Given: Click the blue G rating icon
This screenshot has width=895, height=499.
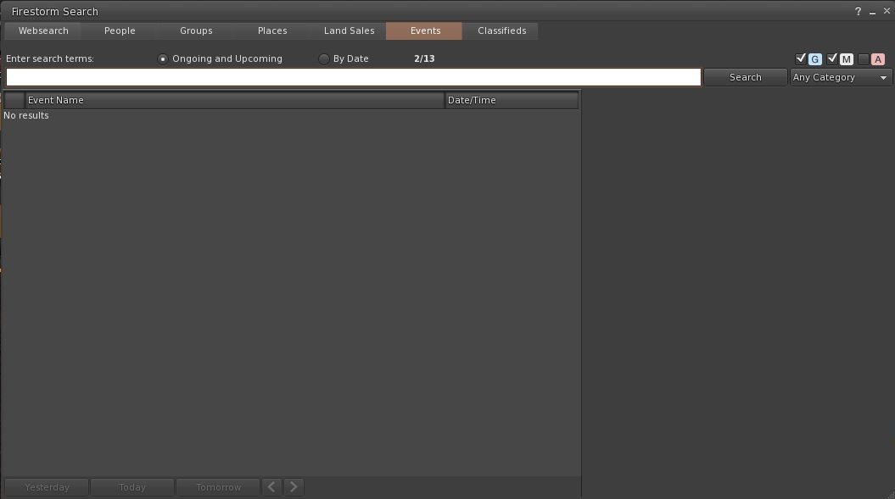Looking at the screenshot, I should coord(815,59).
